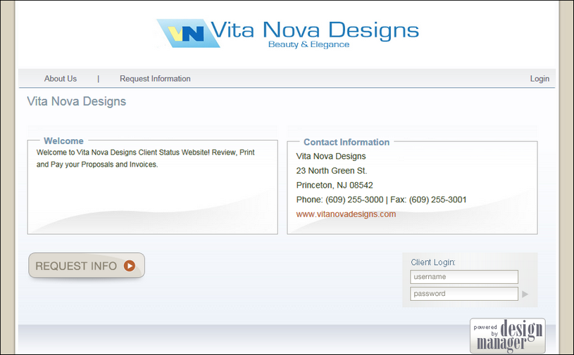Click the REQUEST INFO button
Viewport: 574px width, 355px height.
point(87,266)
